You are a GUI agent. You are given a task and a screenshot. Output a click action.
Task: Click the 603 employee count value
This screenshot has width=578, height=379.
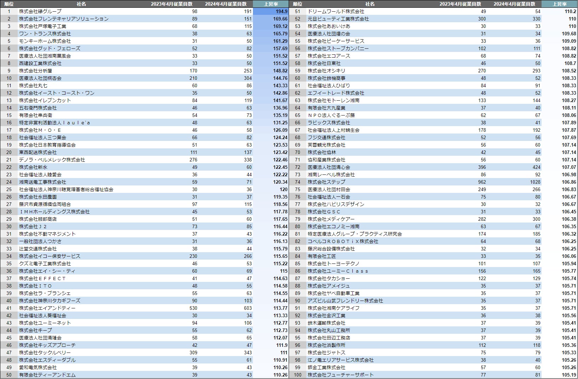248,308
